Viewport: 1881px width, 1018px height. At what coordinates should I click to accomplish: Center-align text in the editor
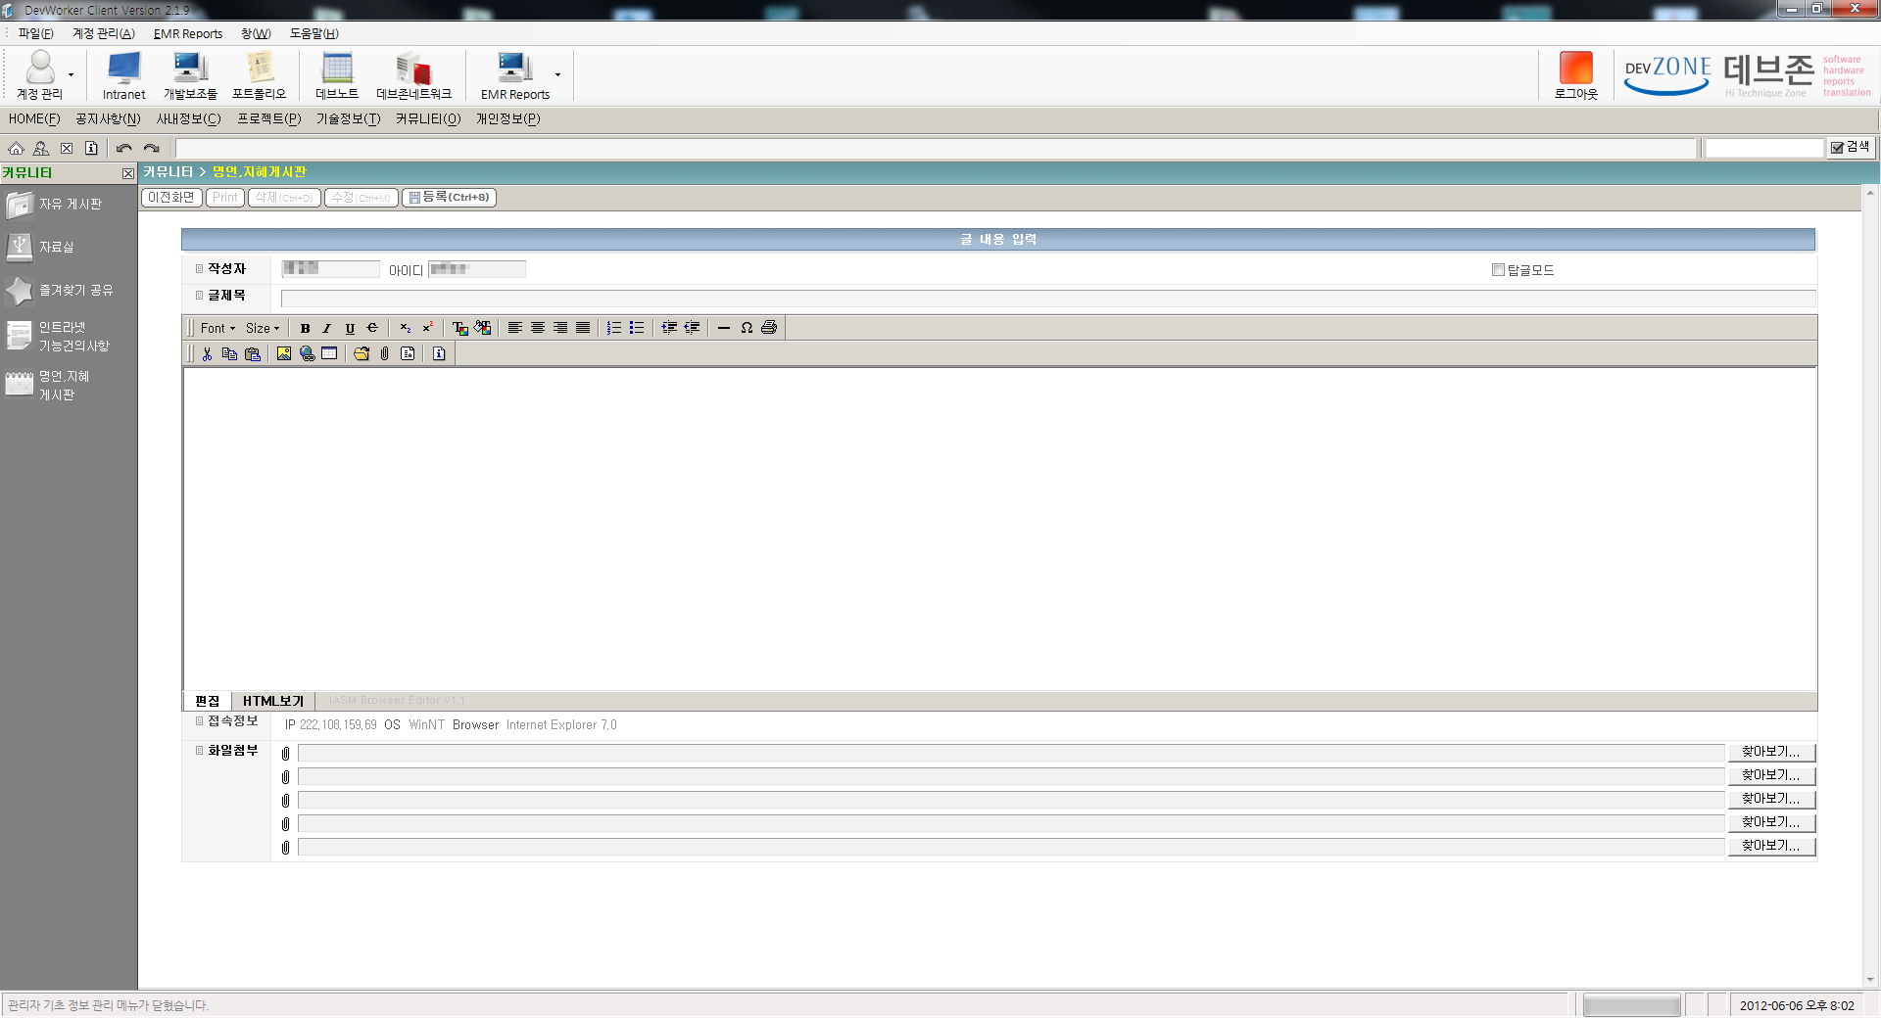(x=538, y=328)
